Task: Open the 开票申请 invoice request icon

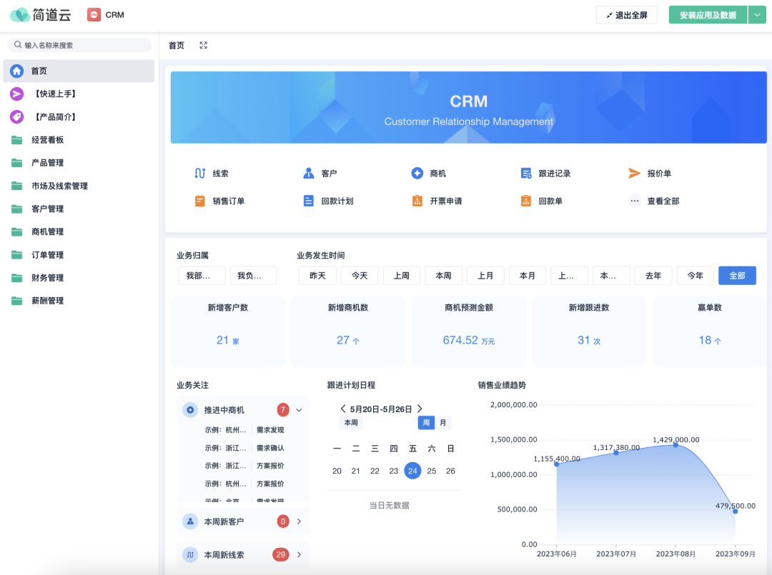Action: pos(417,201)
